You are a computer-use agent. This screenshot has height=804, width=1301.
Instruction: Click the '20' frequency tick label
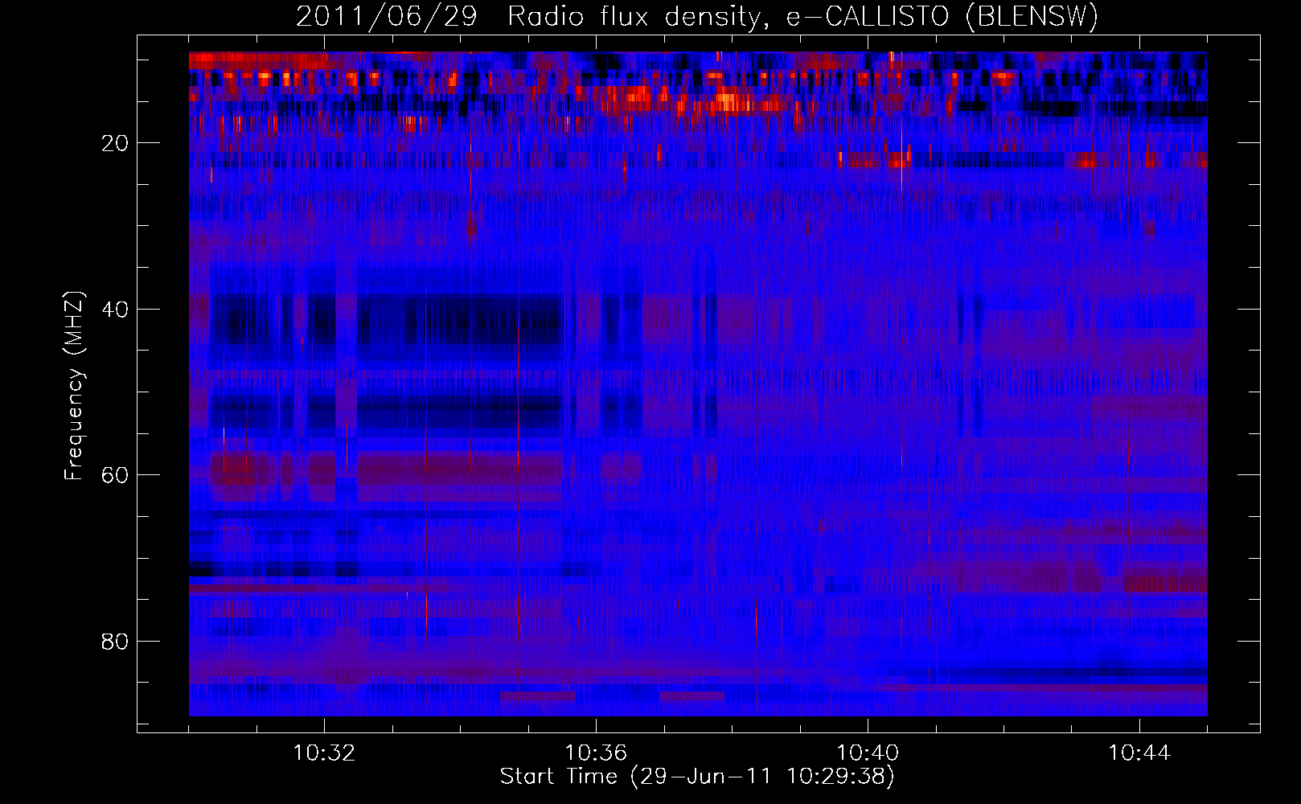click(x=116, y=143)
